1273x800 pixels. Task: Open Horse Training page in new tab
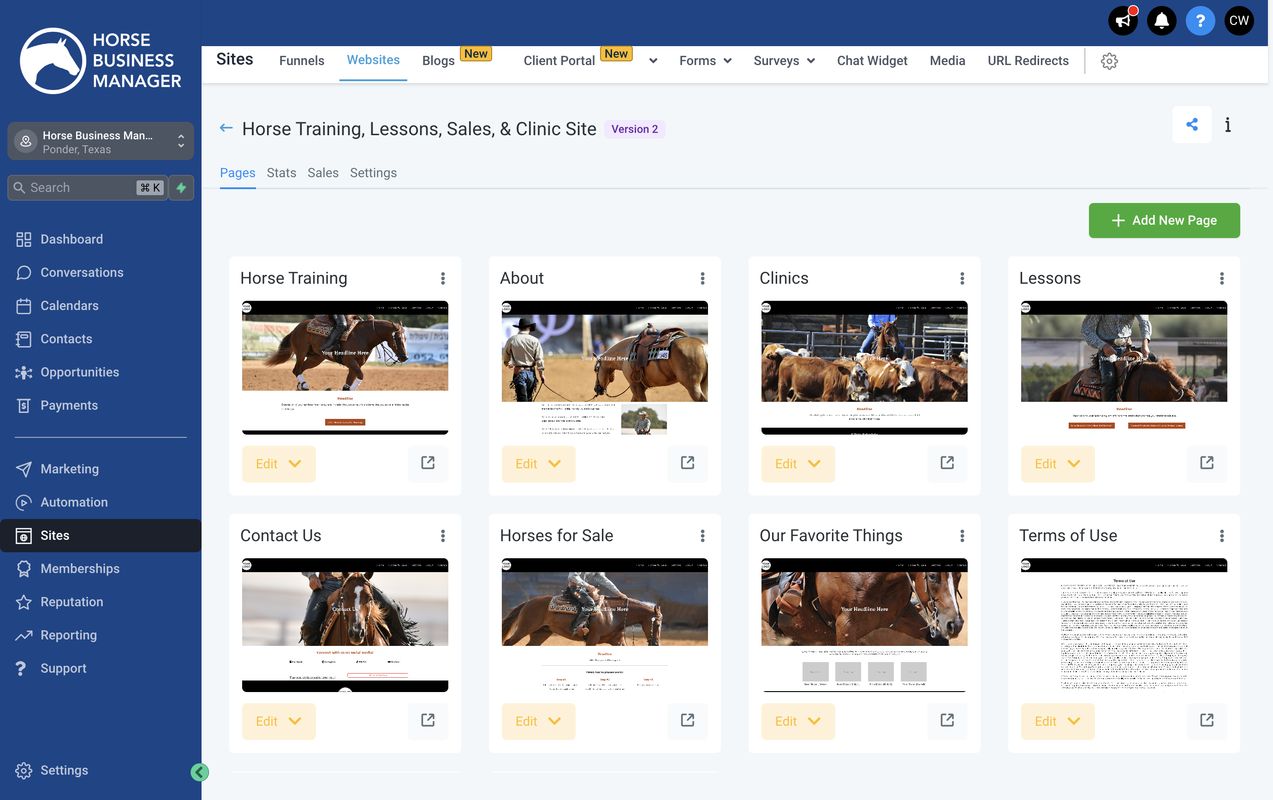coord(428,464)
